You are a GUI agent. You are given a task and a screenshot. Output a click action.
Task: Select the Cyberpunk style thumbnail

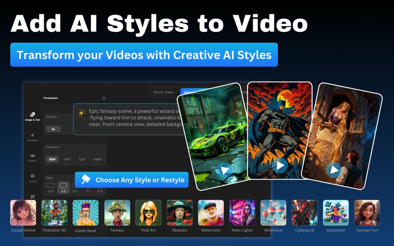click(x=304, y=213)
